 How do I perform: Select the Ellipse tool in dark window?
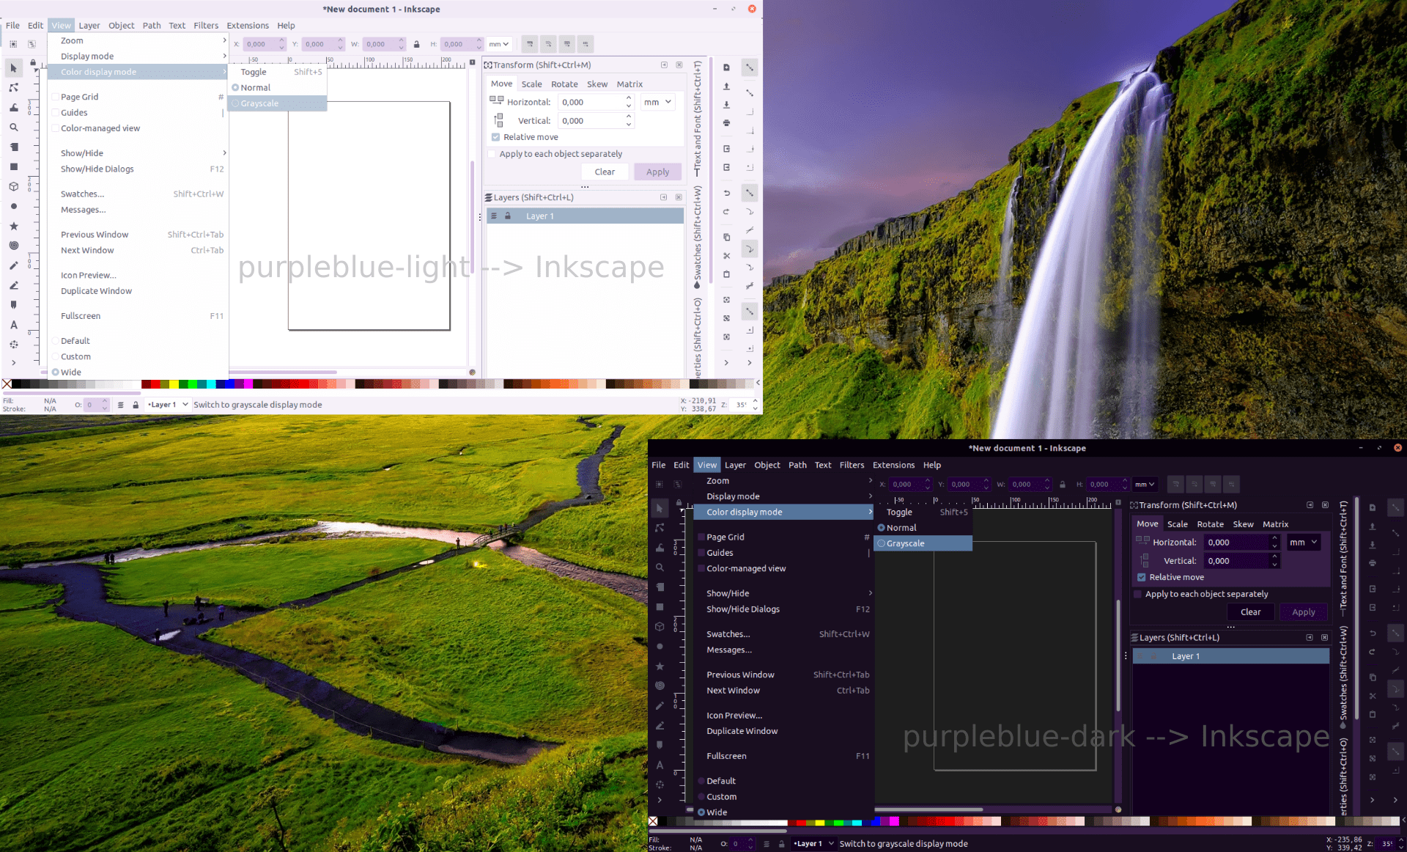[660, 647]
